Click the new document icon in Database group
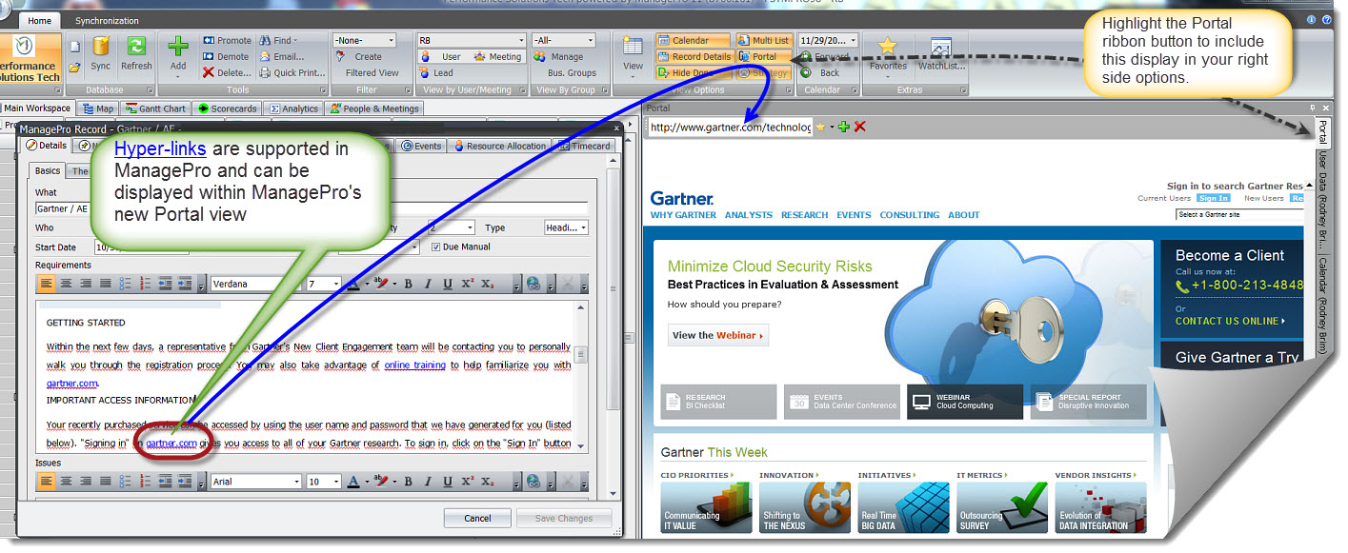Screen dimensions: 1348x553 (x=74, y=46)
